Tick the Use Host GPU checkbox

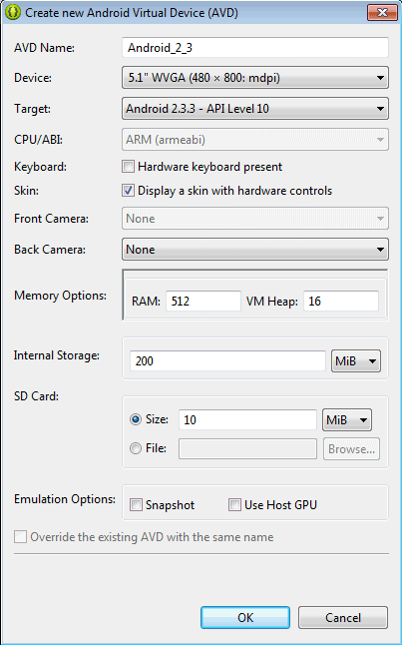(x=234, y=505)
